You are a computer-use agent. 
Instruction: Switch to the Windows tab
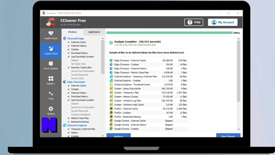click(x=72, y=32)
